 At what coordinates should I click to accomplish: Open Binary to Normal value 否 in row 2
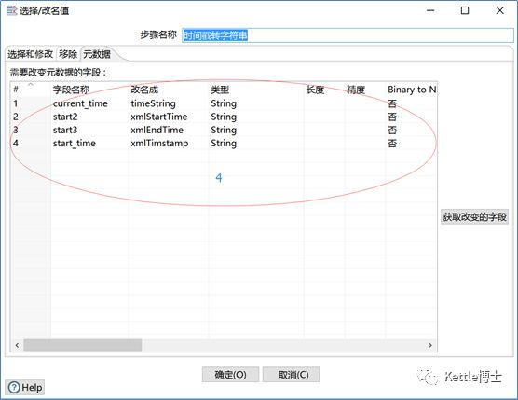[392, 117]
